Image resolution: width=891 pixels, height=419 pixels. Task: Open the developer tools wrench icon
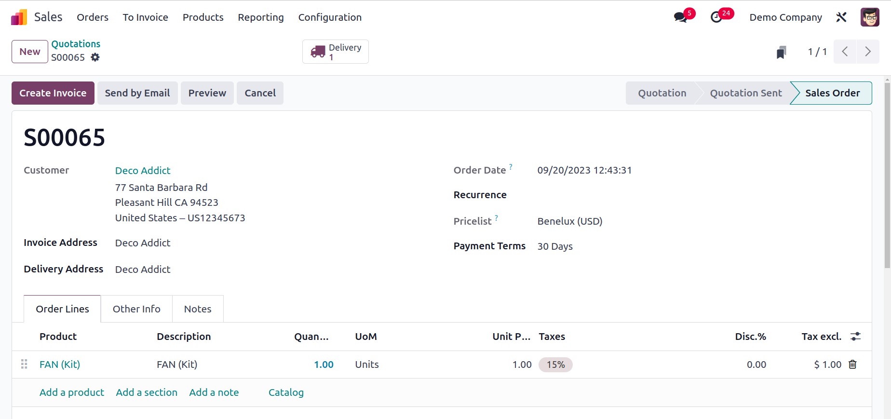pyautogui.click(x=841, y=17)
